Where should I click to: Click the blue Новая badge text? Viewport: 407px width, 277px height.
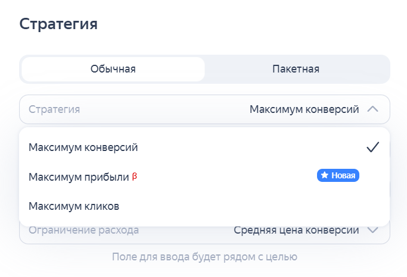coord(343,175)
